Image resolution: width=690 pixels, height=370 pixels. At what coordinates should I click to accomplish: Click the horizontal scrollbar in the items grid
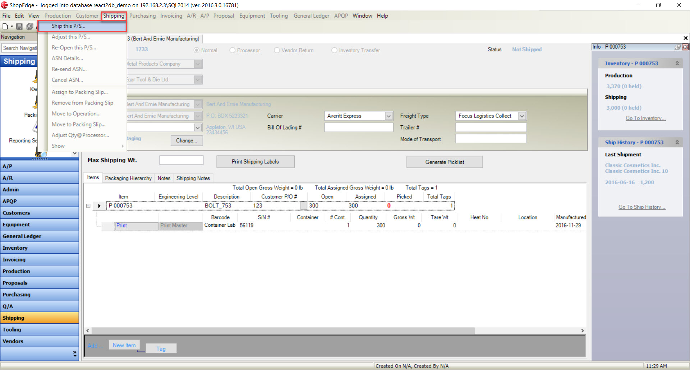click(283, 331)
